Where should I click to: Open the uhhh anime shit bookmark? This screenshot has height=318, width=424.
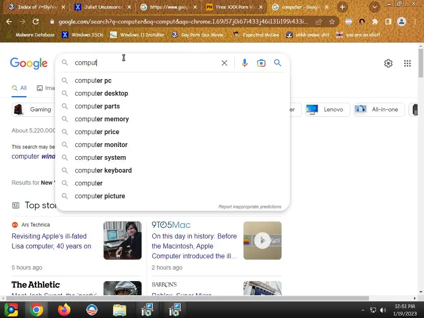click(308, 35)
